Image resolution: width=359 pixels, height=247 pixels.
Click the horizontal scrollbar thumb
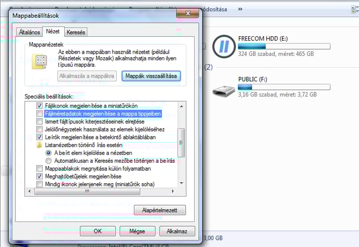click(87, 191)
